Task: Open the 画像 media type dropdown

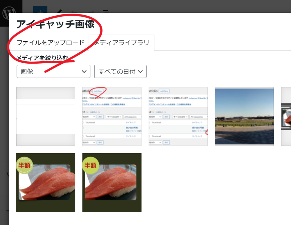Action: pyautogui.click(x=53, y=72)
